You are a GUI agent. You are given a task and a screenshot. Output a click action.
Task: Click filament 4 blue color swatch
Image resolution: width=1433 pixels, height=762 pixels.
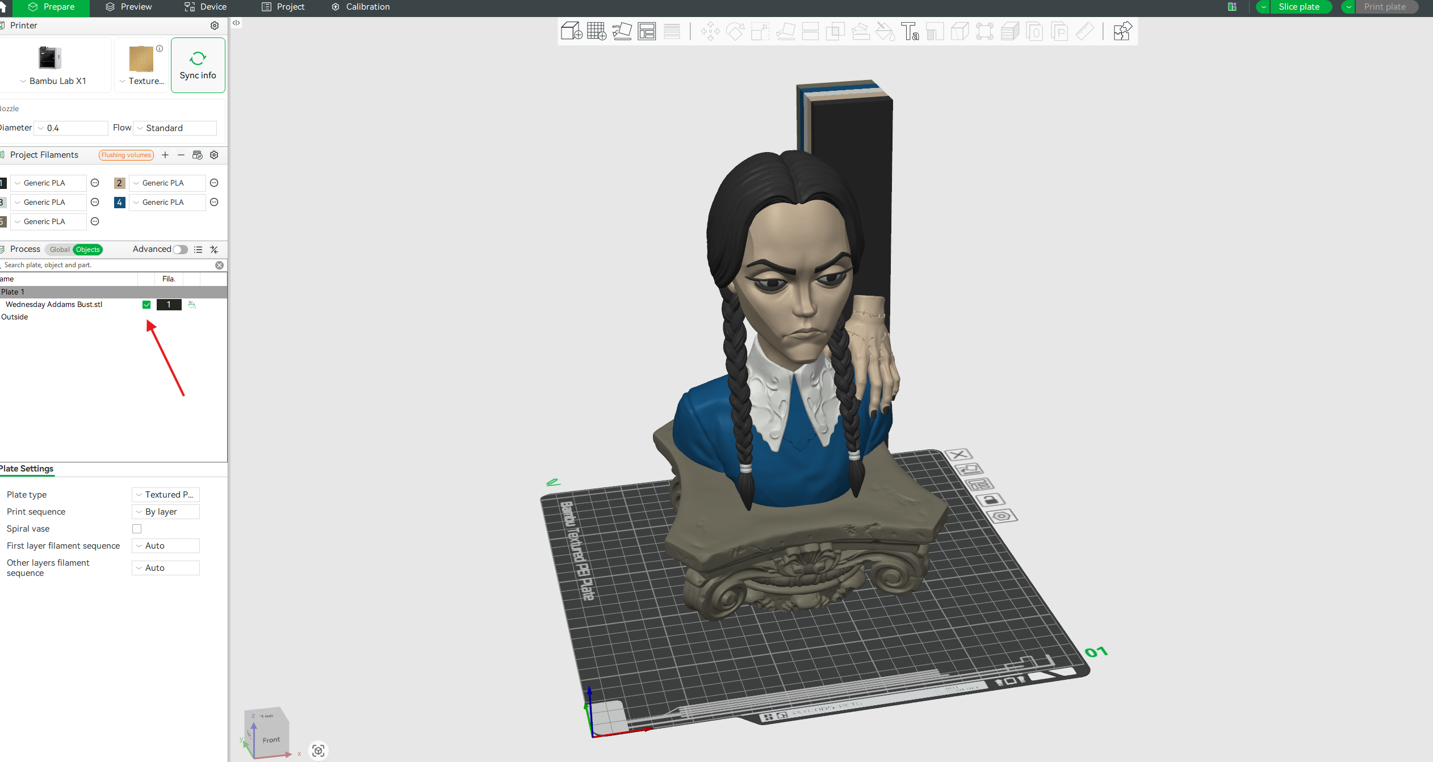pos(119,202)
